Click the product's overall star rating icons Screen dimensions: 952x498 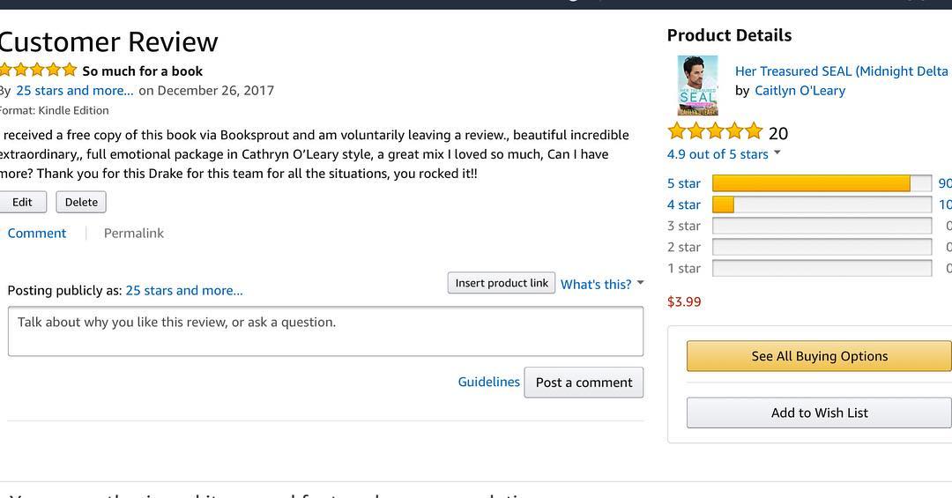click(715, 132)
